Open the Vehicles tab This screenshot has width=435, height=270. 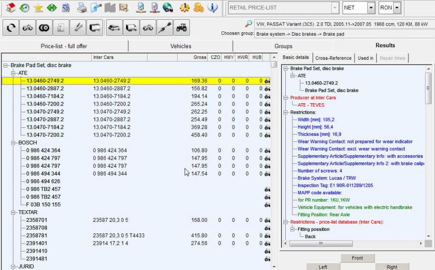pos(180,46)
